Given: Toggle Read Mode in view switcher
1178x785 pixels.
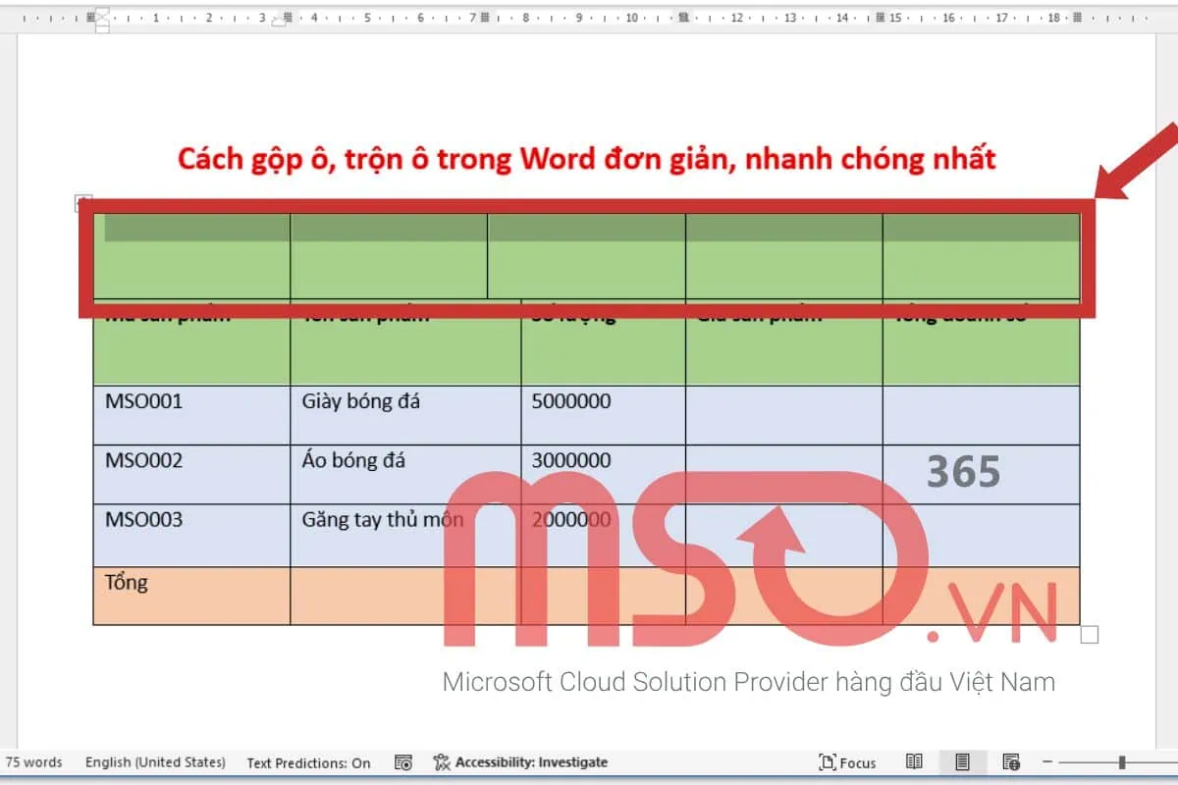Looking at the screenshot, I should (x=914, y=762).
